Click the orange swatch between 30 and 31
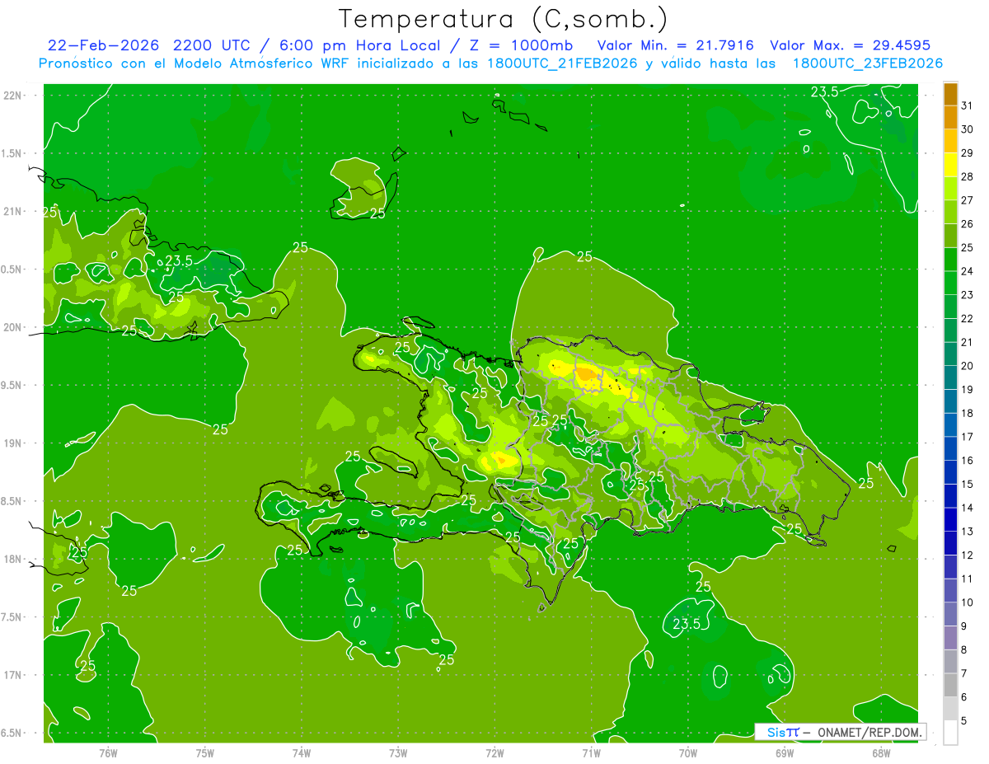The width and height of the screenshot is (989, 764). coord(951,118)
